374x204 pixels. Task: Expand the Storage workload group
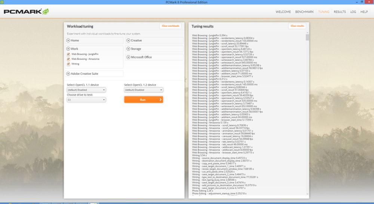[154, 49]
